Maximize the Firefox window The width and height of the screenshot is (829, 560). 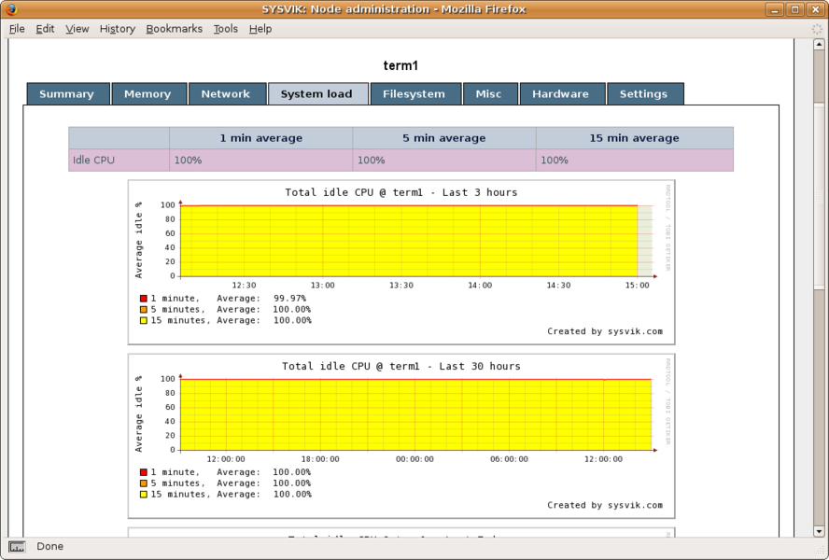click(x=794, y=9)
